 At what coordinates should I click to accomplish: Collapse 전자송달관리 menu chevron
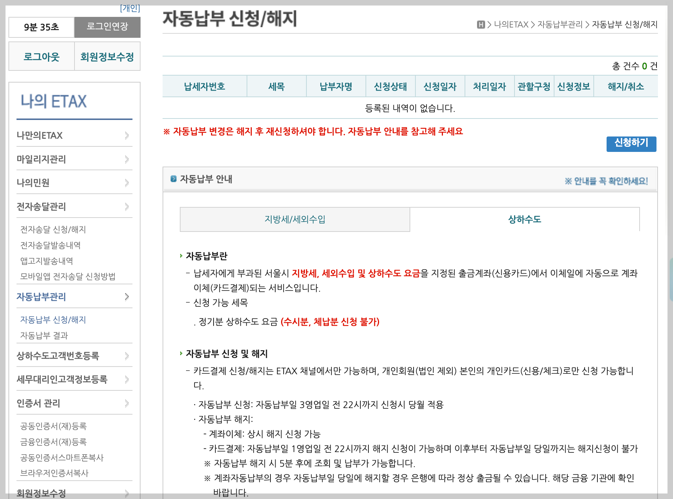pyautogui.click(x=127, y=207)
